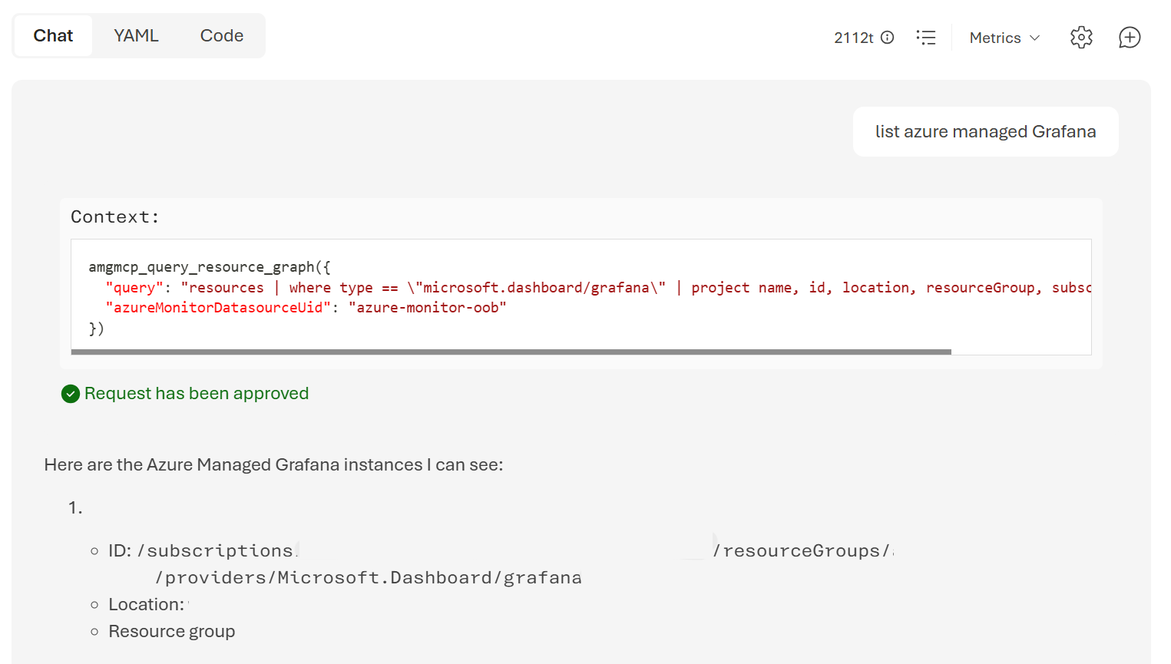
Task: Open the Code tab
Action: 222,36
